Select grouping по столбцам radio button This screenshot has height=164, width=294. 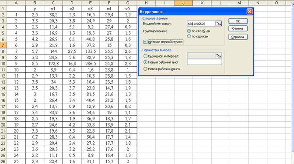click(x=189, y=31)
